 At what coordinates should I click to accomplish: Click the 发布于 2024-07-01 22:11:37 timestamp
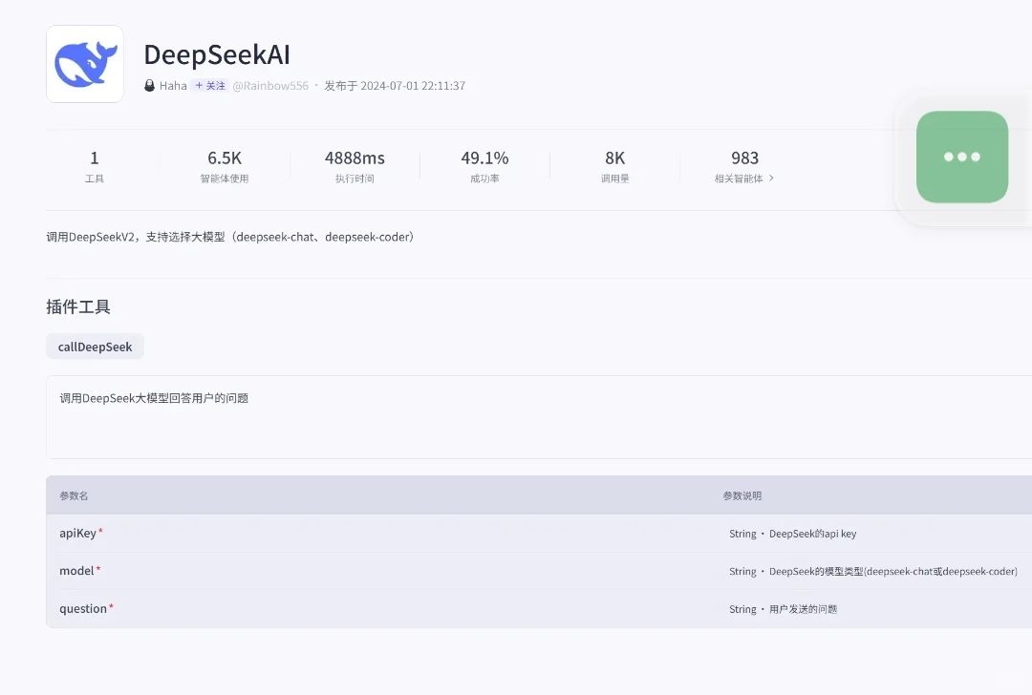coord(395,86)
